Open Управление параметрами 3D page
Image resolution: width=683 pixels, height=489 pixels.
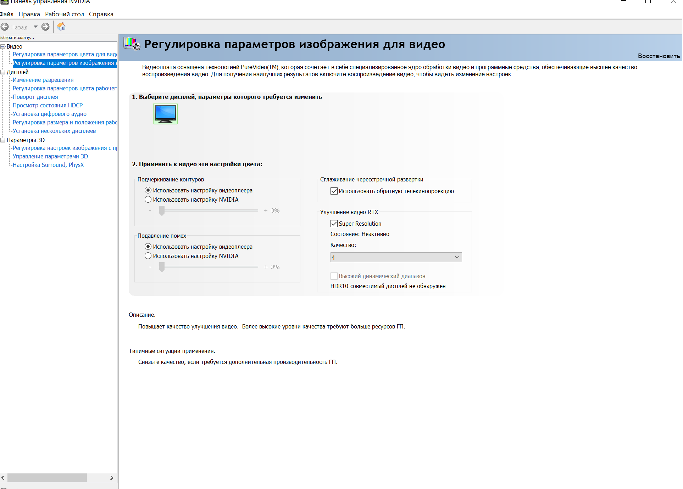pos(50,156)
